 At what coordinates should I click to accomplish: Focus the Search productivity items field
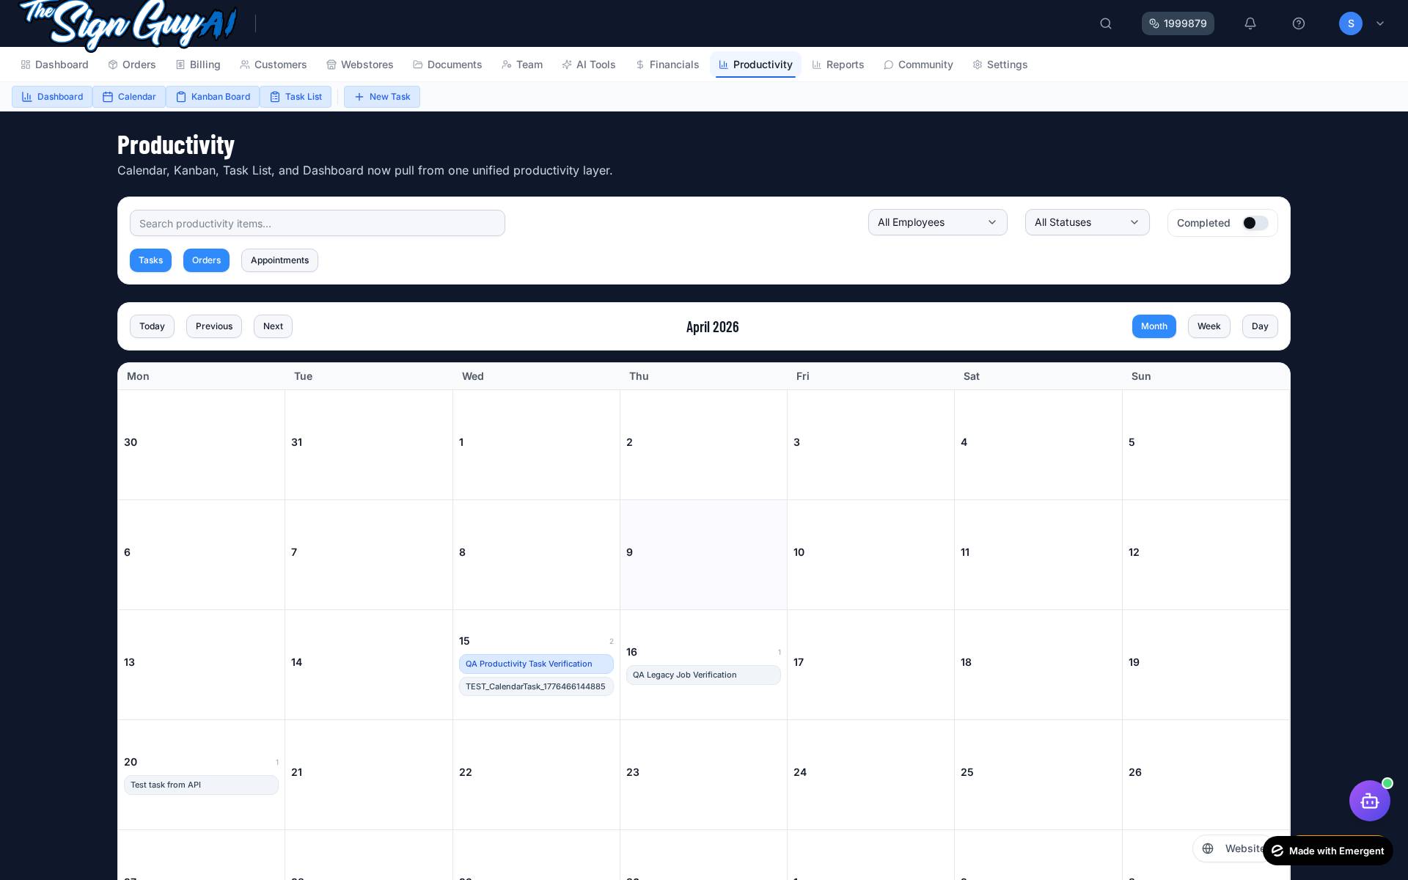click(318, 223)
